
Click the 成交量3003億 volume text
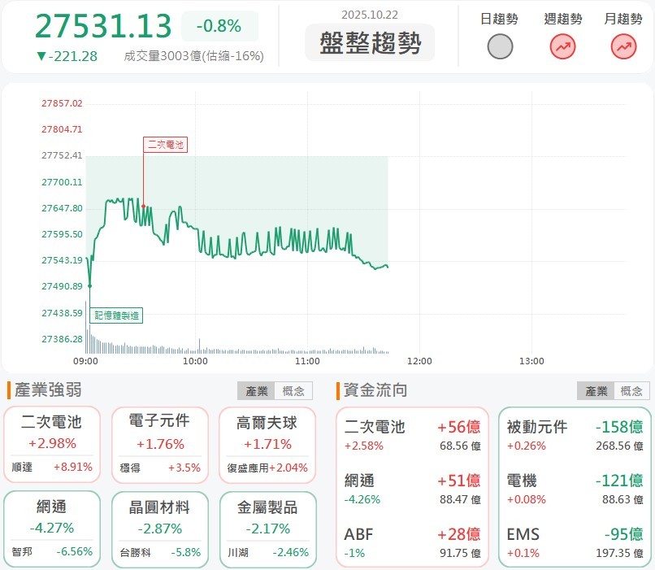pos(193,56)
